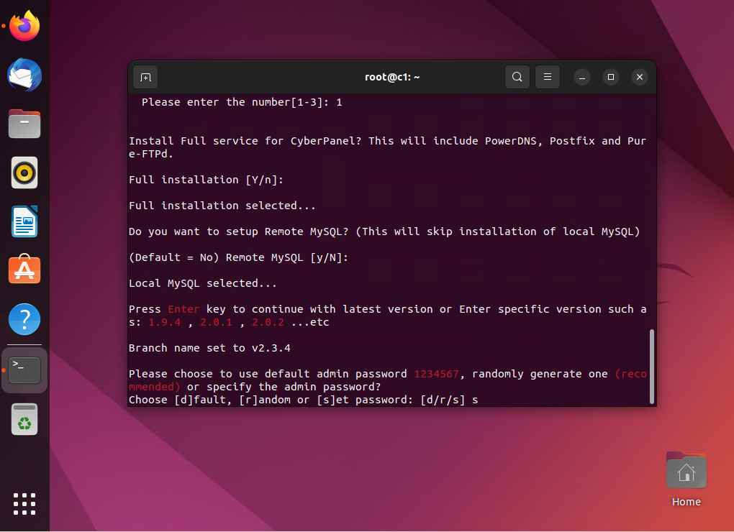Click the red default password '1234567'
734x532 pixels.
point(436,374)
